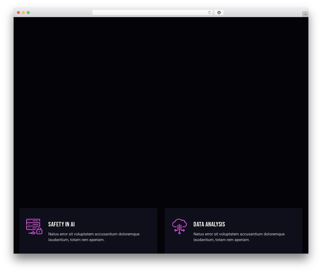Focus the browser address bar
Viewport: 322px width, 273px height.
[152, 13]
